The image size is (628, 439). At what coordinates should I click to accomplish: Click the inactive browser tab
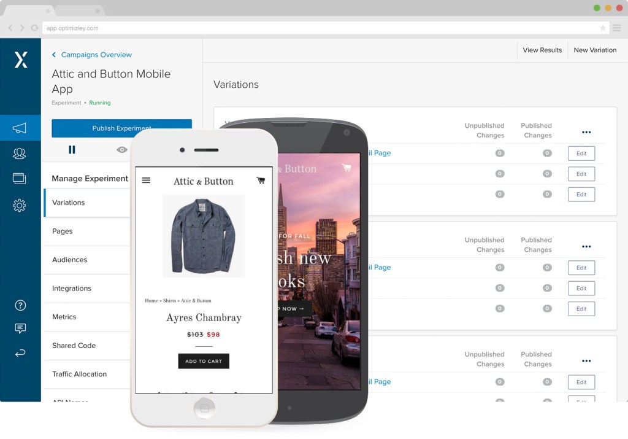79,10
